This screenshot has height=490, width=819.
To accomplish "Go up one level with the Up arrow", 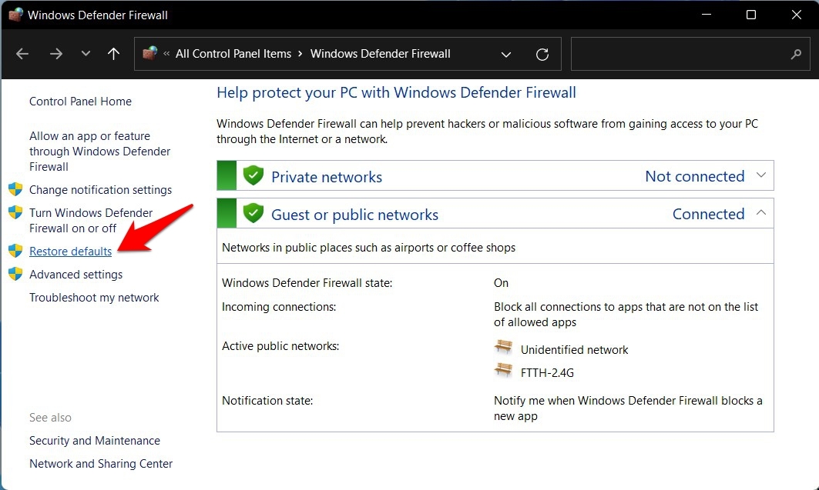I will click(113, 54).
